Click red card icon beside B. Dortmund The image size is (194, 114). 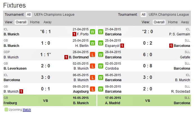[67, 57]
